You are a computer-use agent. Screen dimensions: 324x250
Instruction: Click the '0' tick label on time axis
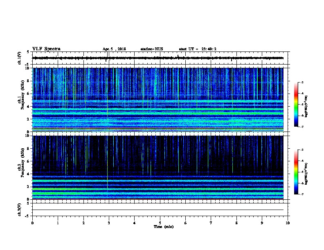pyautogui.click(x=32, y=223)
